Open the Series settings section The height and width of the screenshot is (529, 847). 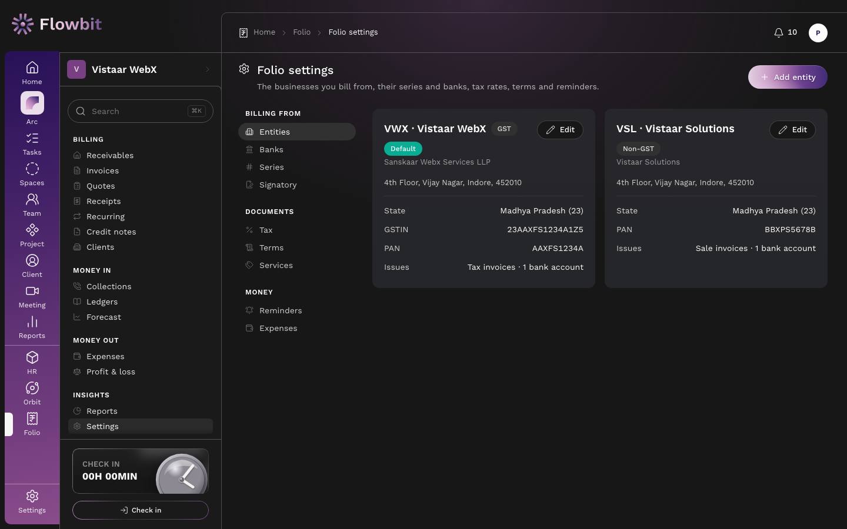297,167
